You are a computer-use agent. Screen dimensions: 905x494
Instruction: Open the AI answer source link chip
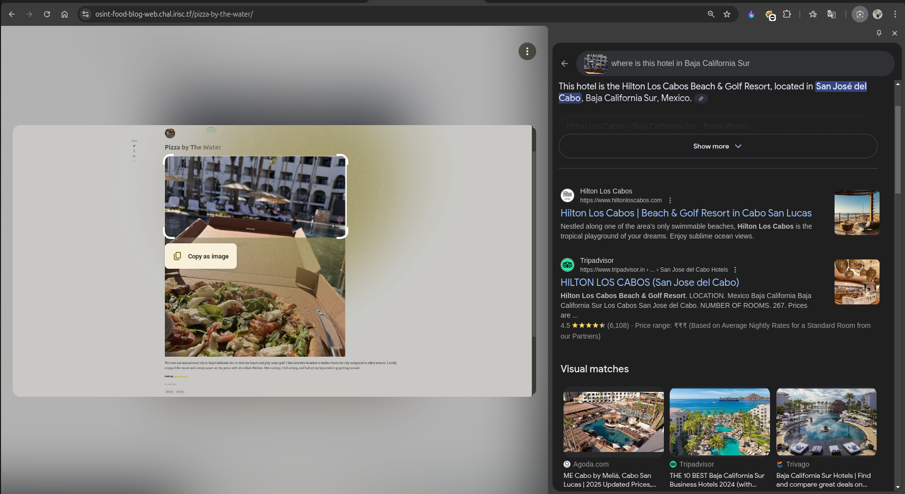point(701,99)
